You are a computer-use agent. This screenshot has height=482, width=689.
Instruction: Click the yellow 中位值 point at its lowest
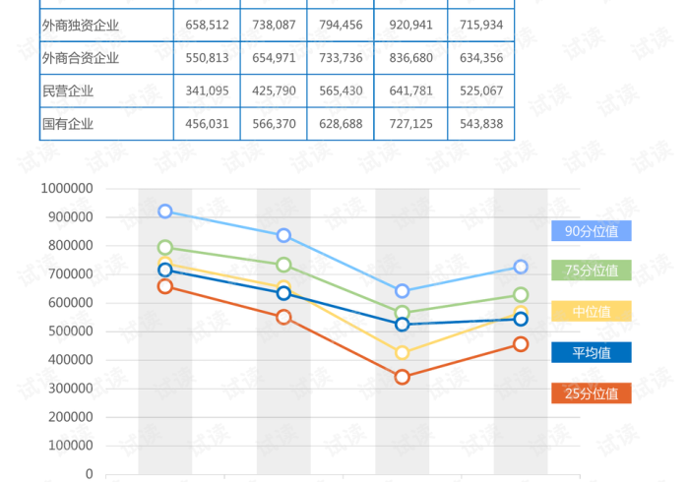[x=402, y=353]
